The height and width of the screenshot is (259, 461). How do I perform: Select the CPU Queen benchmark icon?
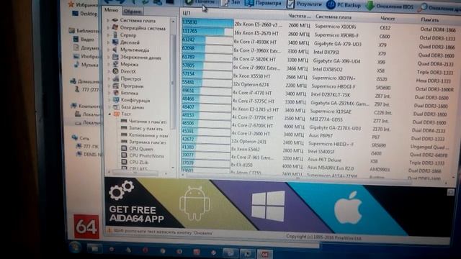coord(124,148)
